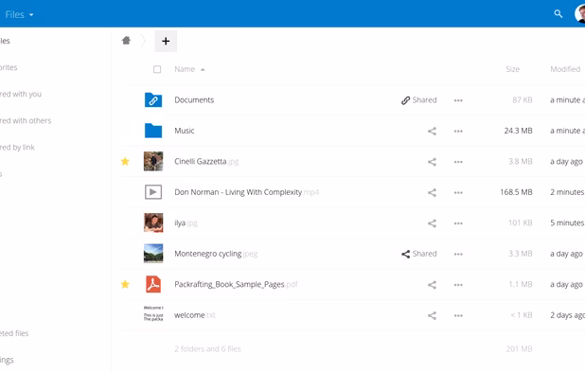The image size is (585, 373).
Task: Click the plus new file button
Action: pyautogui.click(x=166, y=41)
